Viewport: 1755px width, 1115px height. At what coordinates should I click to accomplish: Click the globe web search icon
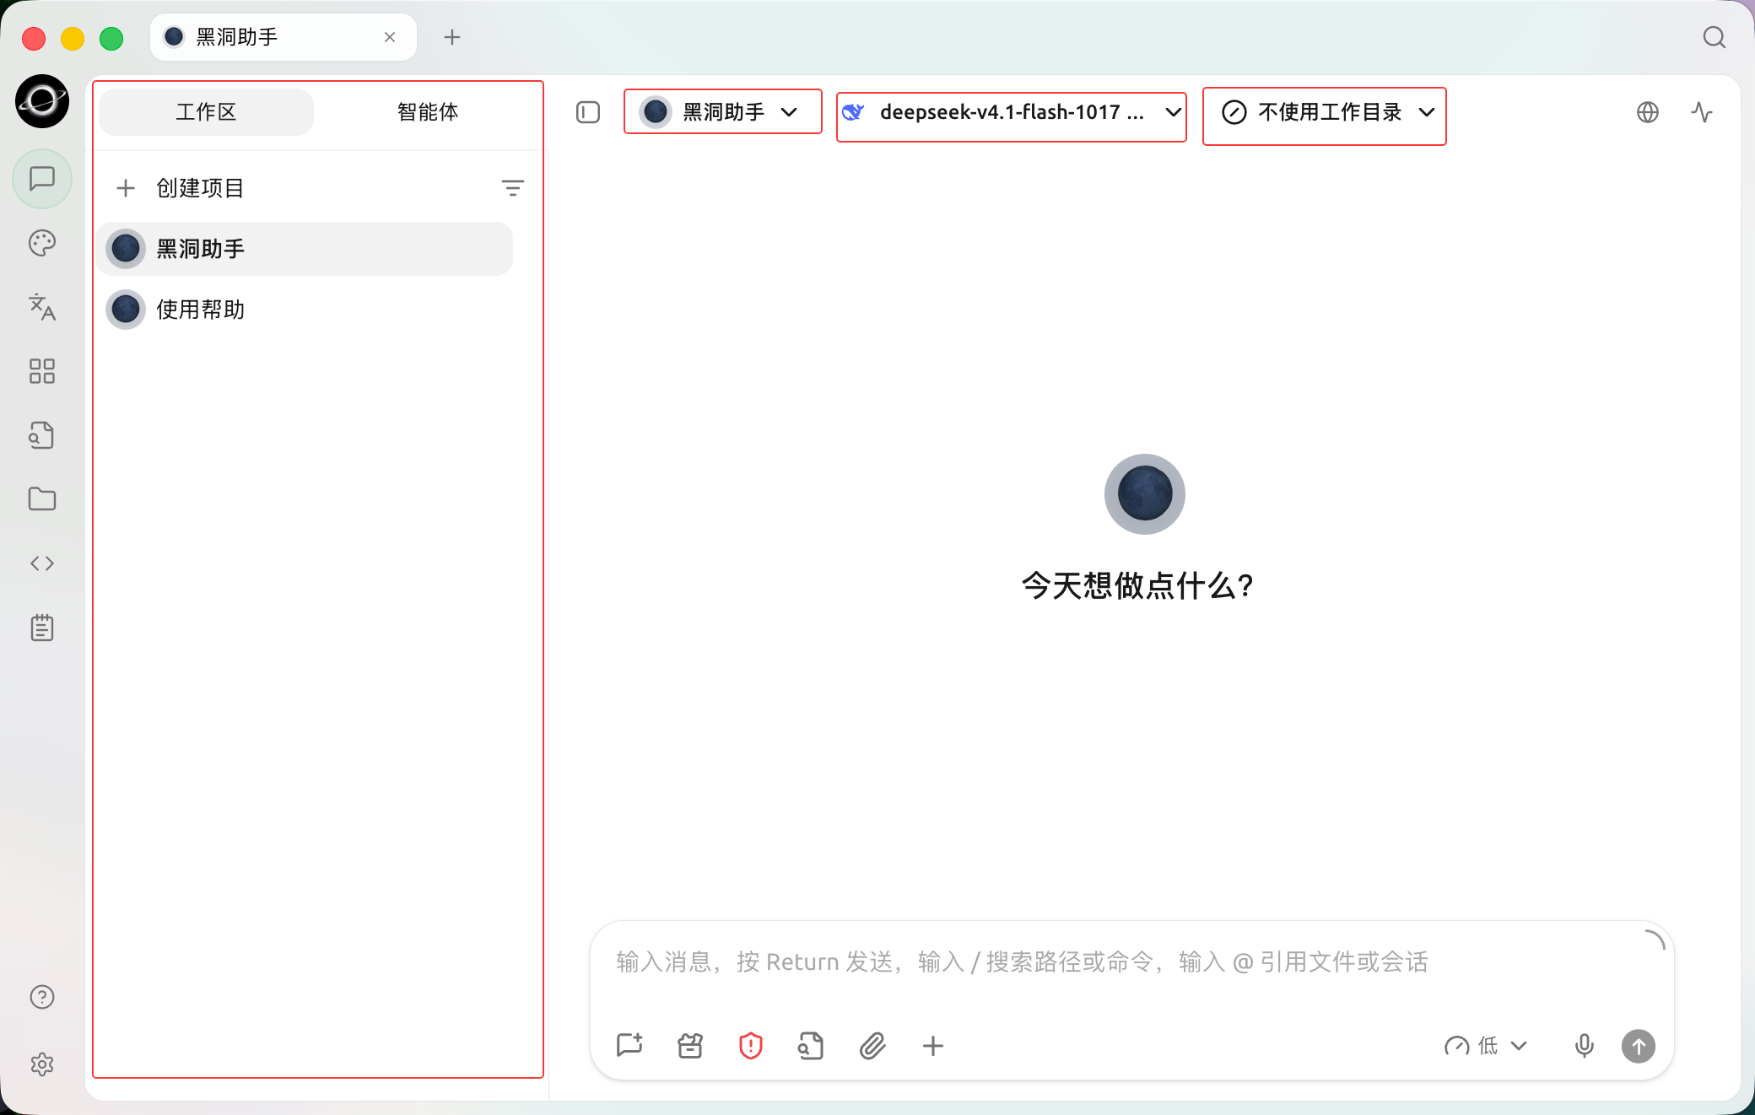click(1648, 112)
